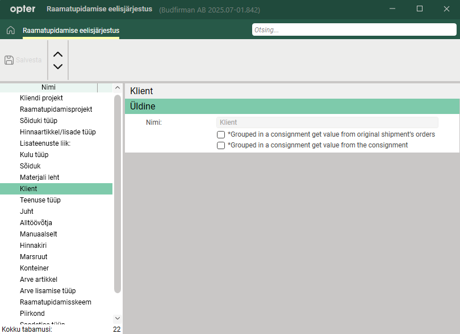The height and width of the screenshot is (334, 460).
Task: Enable value from original shipment's orders checkbox
Action: (x=221, y=134)
